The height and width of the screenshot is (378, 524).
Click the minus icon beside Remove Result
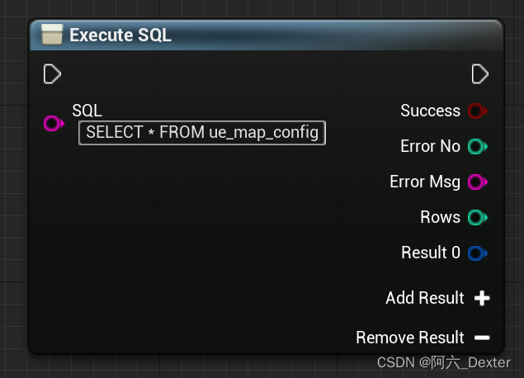point(482,338)
